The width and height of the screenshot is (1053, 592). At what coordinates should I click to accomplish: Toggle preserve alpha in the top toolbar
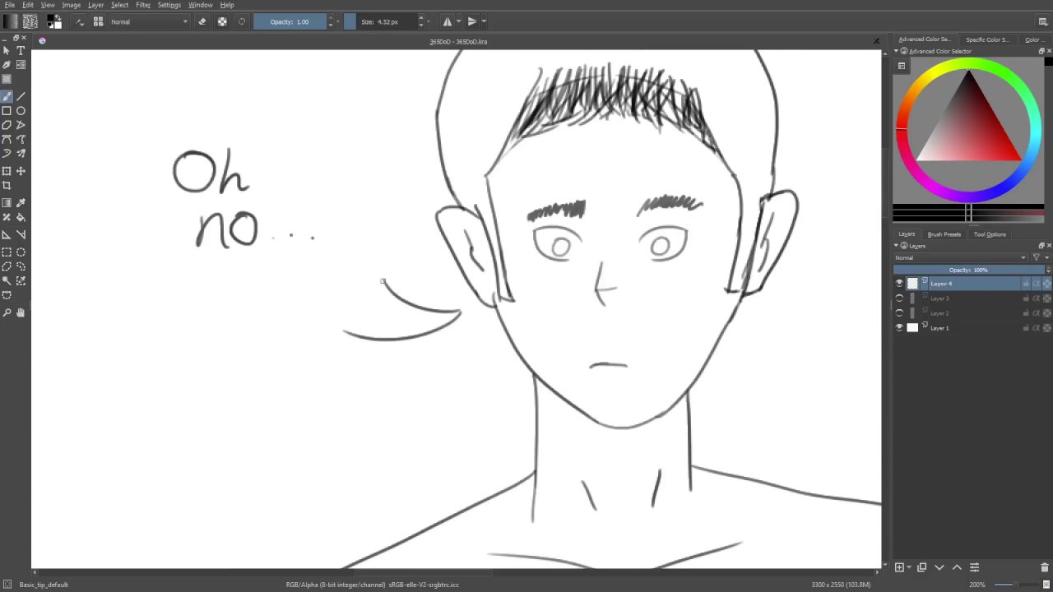tap(222, 21)
